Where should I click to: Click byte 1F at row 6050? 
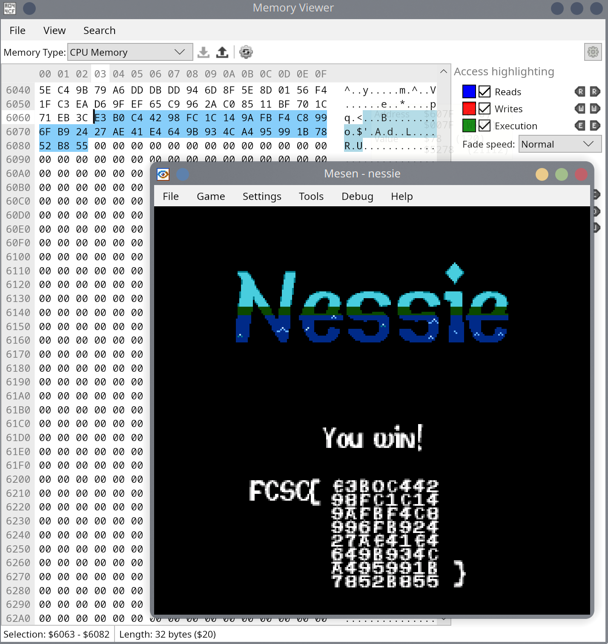coord(45,104)
